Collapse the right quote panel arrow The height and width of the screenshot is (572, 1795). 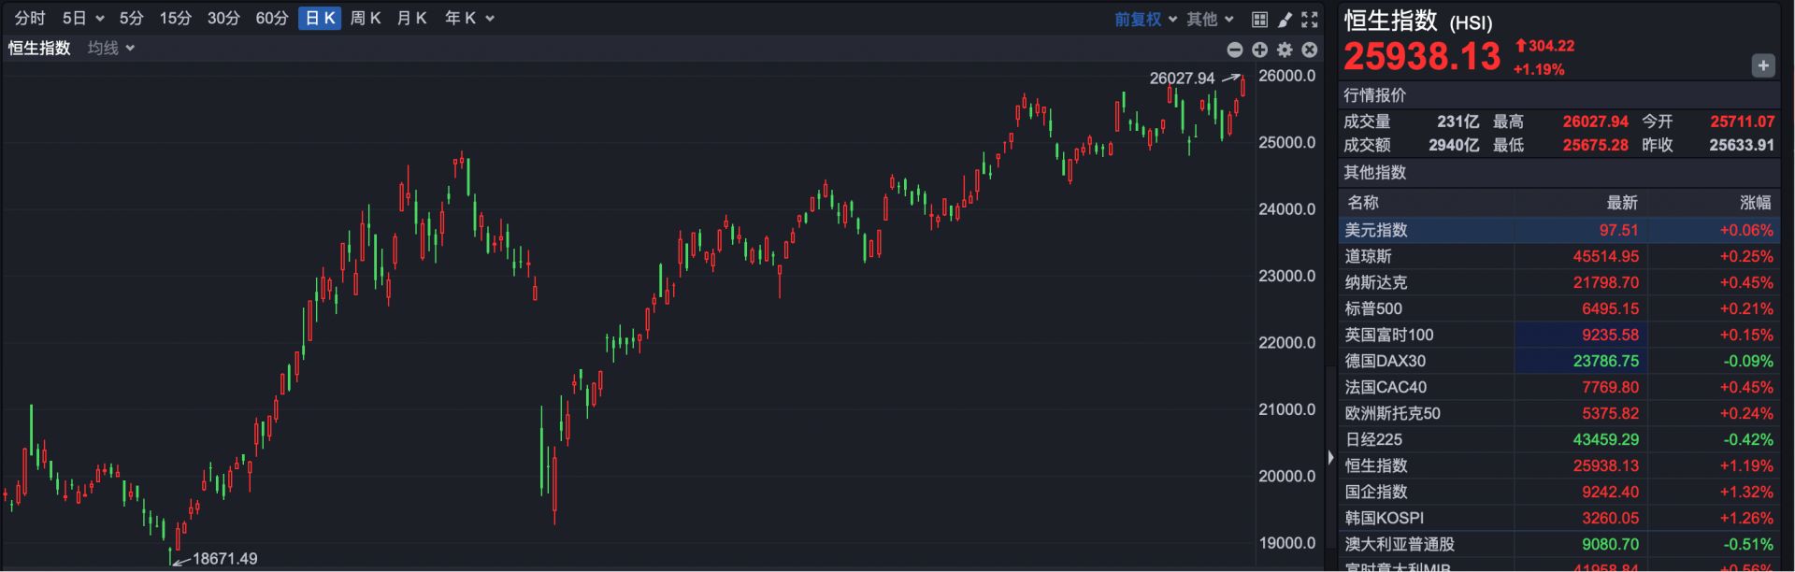1330,457
